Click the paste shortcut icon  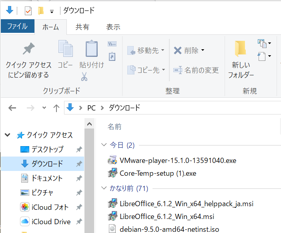[112, 56]
